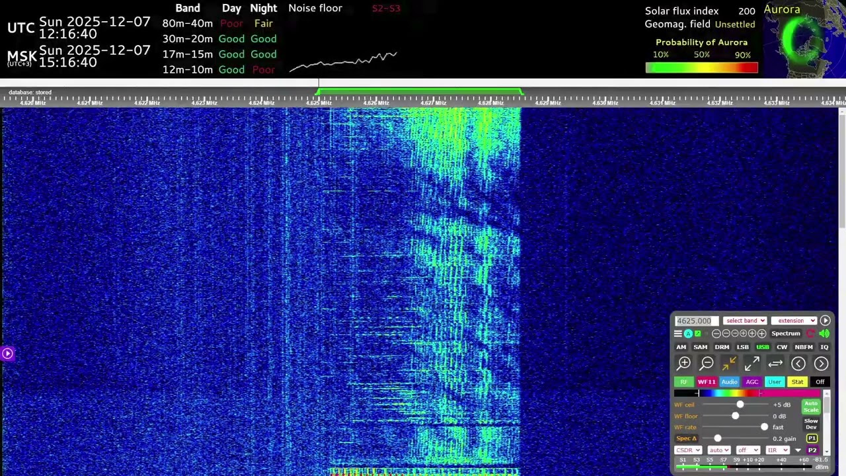The width and height of the screenshot is (846, 476).
Task: Open the select band dropdown
Action: (x=745, y=321)
